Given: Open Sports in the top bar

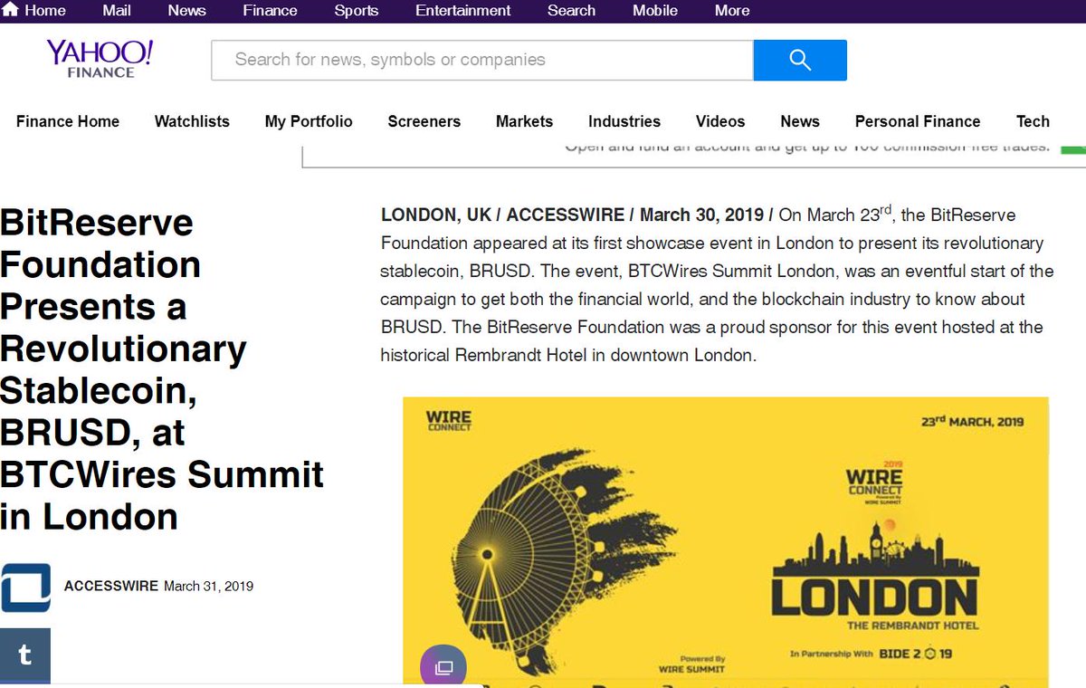Looking at the screenshot, I should pyautogui.click(x=357, y=11).
